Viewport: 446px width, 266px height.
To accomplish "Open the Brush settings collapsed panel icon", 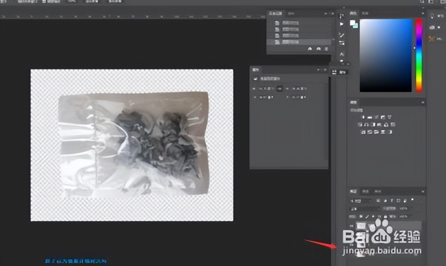I will point(342,35).
